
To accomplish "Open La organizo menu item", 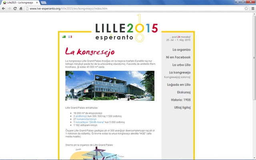I will click(181, 50).
